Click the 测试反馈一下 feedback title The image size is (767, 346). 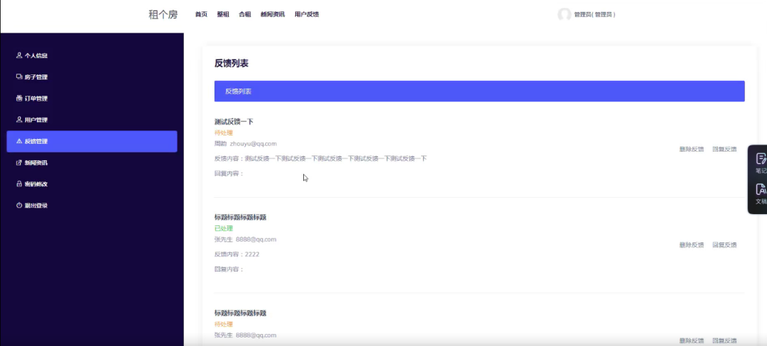(x=234, y=121)
